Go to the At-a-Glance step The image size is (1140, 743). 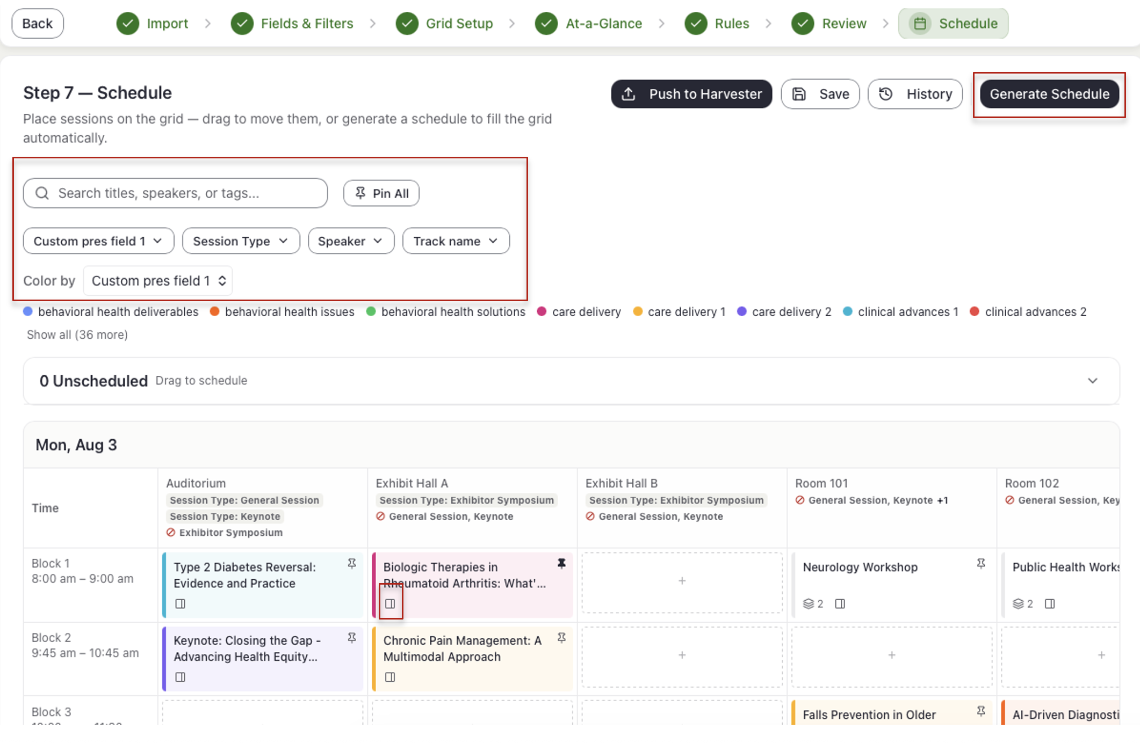589,24
